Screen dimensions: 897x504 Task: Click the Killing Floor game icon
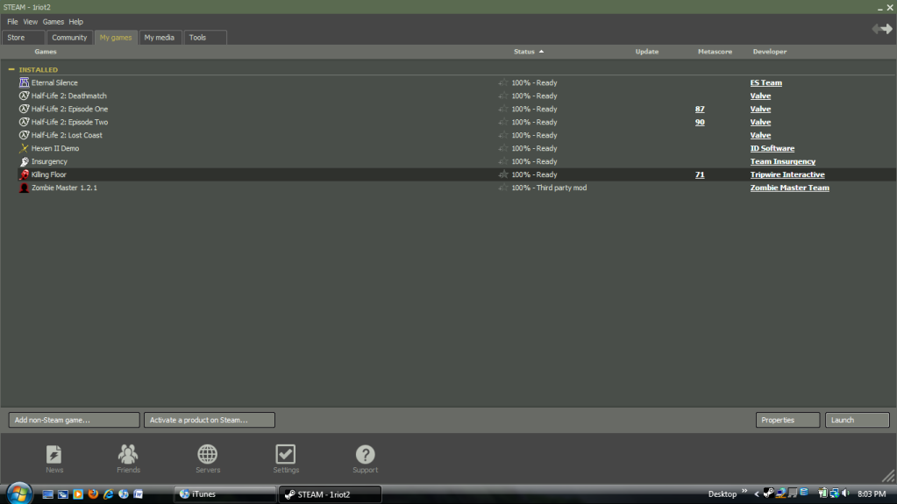(24, 174)
